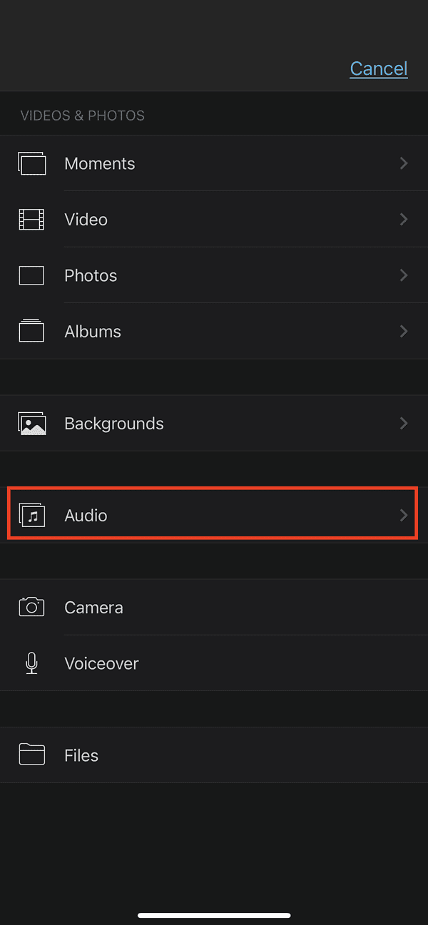Tap the Audio music note icon
The image size is (428, 925).
click(31, 515)
